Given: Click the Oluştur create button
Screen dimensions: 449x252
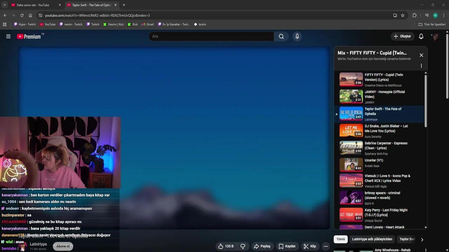Looking at the screenshot, I should pos(402,36).
